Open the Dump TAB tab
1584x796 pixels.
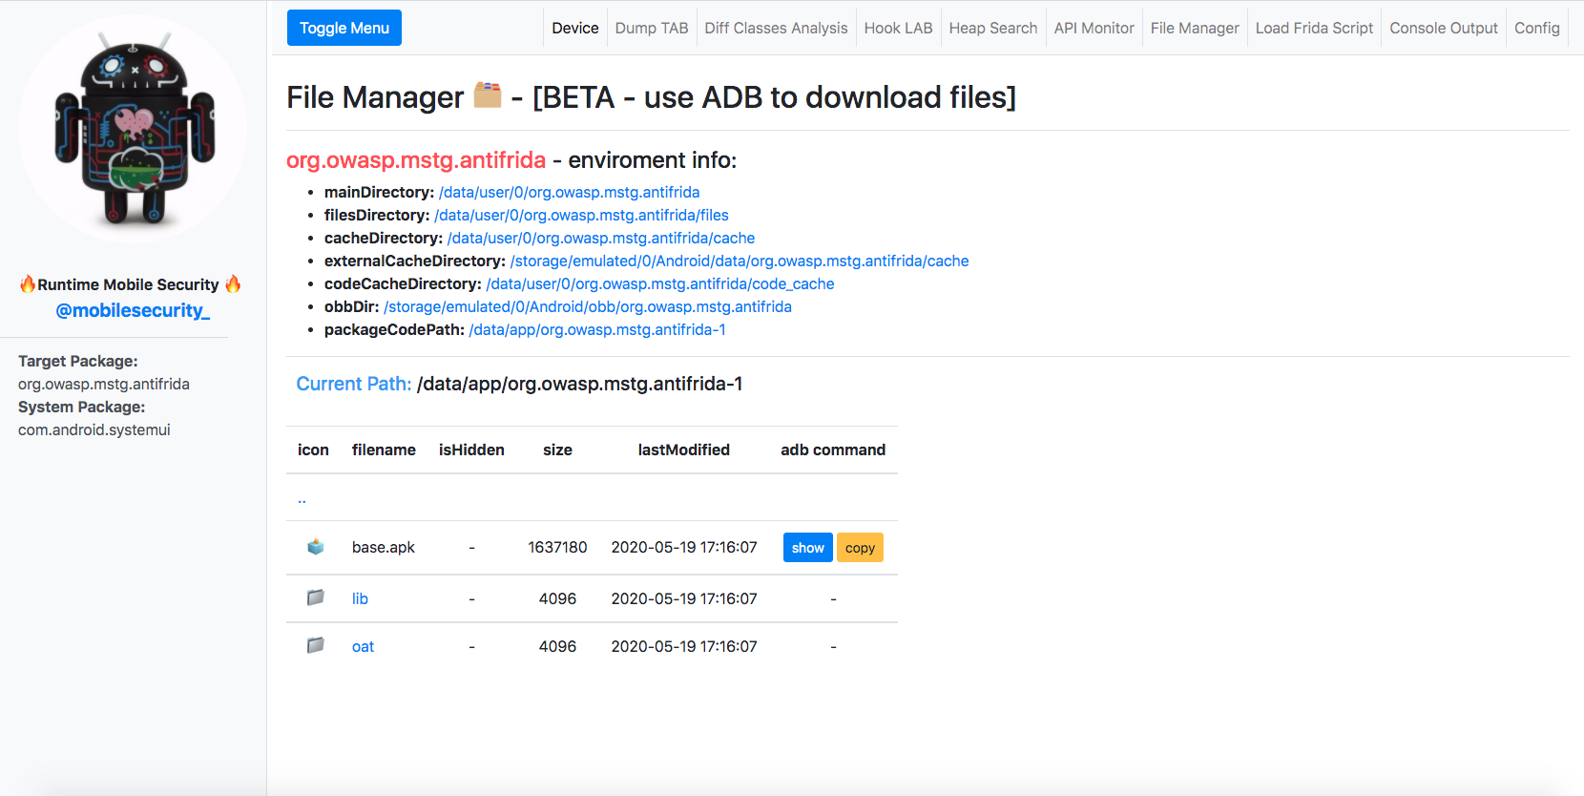(x=652, y=29)
